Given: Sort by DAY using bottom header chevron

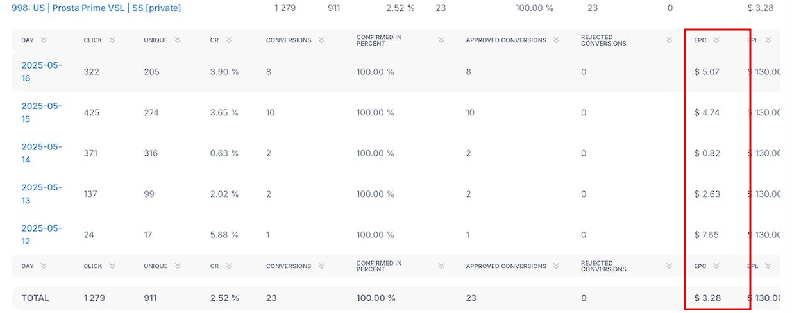Looking at the screenshot, I should pyautogui.click(x=44, y=266).
